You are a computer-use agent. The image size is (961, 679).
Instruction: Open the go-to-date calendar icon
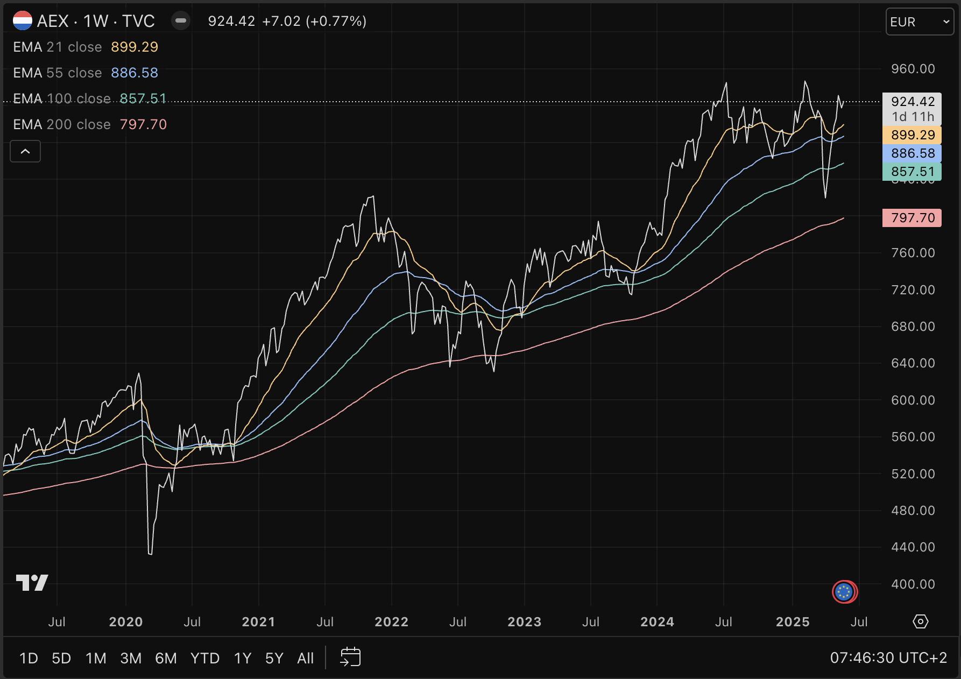350,657
